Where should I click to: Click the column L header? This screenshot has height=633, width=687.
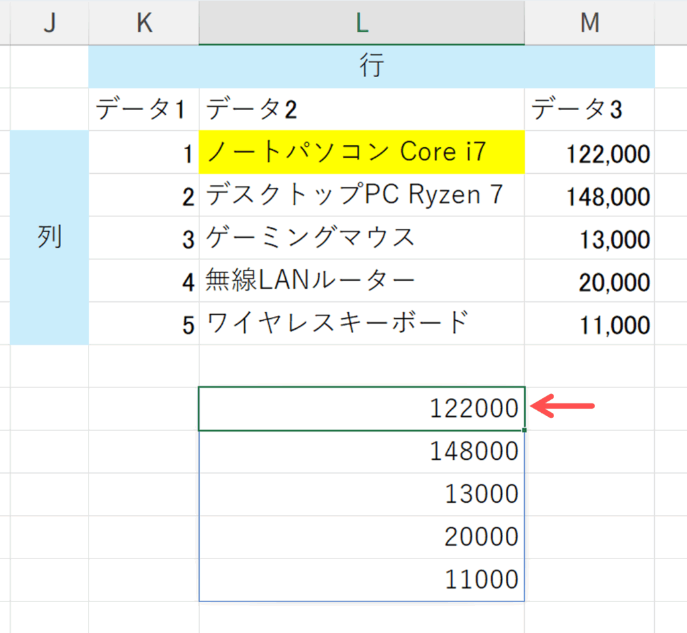coord(362,22)
